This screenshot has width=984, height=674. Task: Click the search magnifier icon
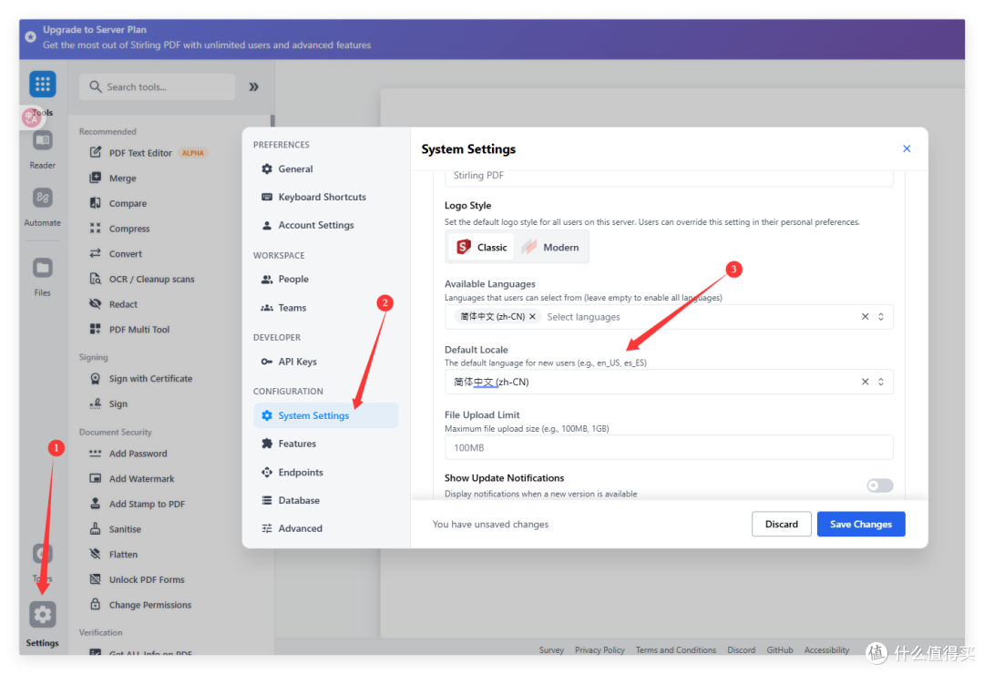tap(95, 87)
